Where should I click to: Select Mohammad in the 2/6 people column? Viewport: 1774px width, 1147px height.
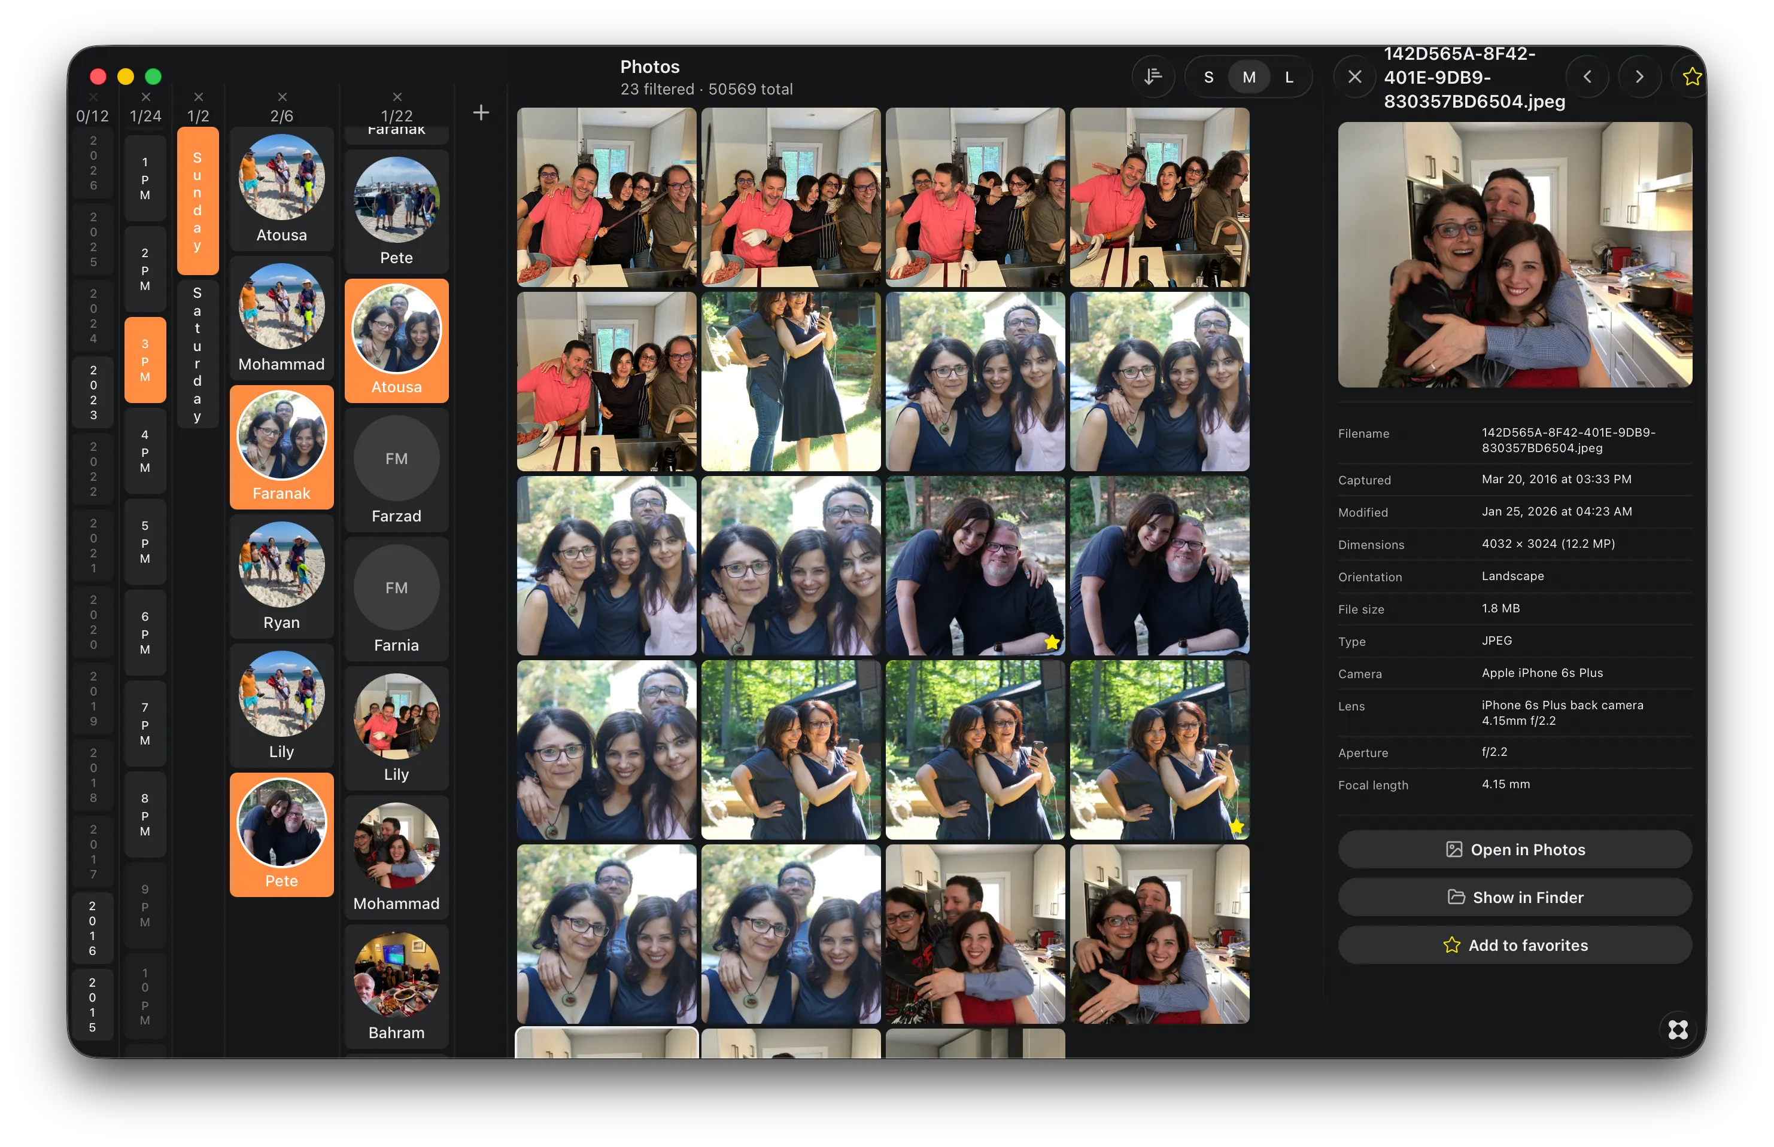(x=282, y=318)
